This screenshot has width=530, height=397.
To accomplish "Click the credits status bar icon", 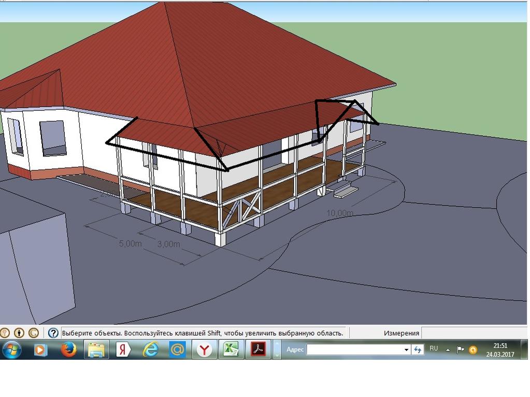I will pos(19,333).
